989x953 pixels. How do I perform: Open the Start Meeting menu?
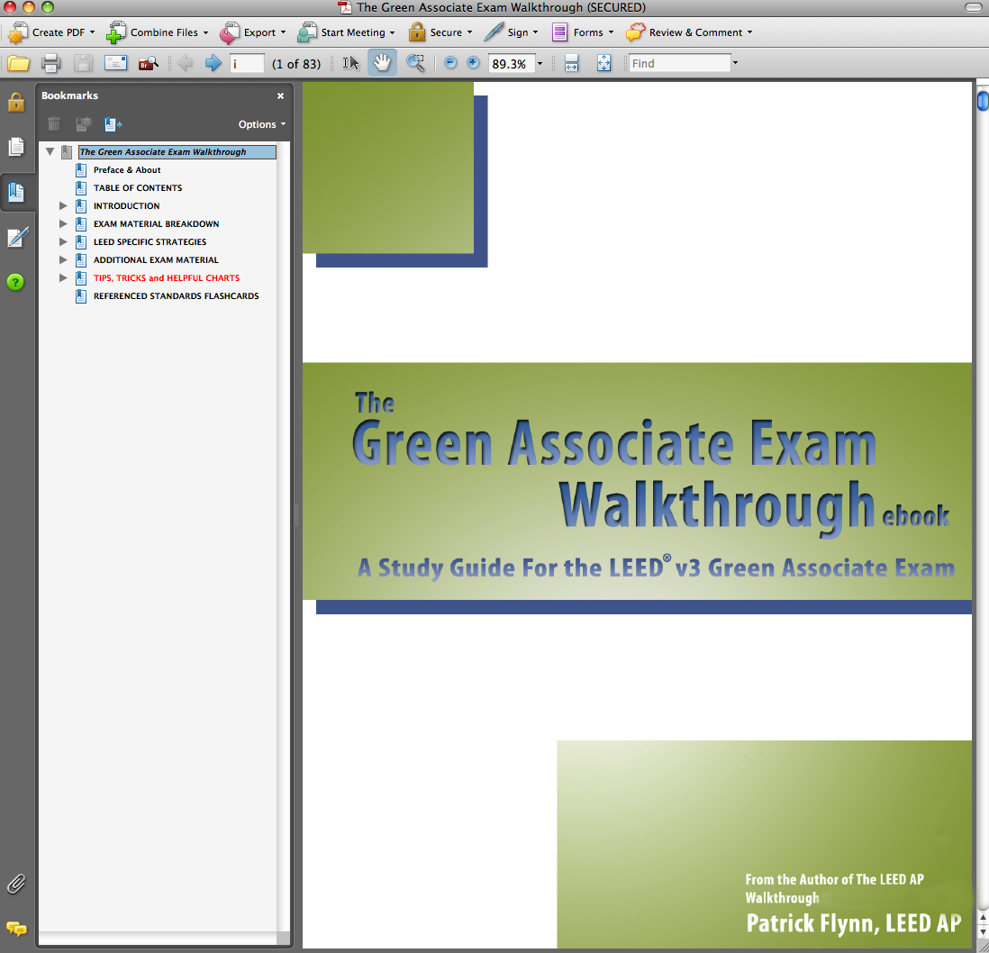[346, 32]
